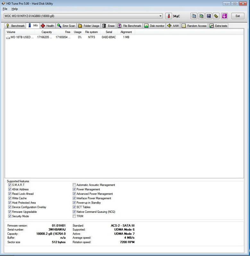Toggle the TRIM checkbox
The height and width of the screenshot is (256, 250).
pos(74,216)
